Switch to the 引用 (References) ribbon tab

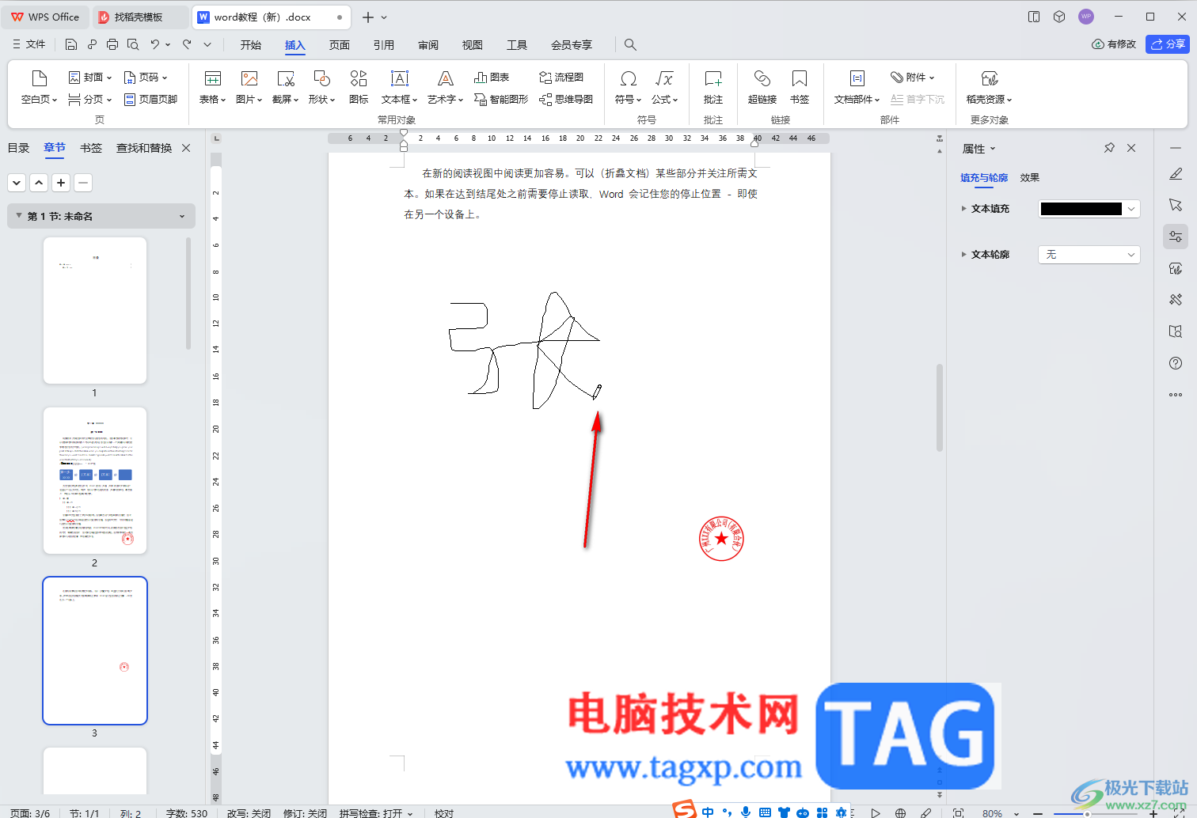(384, 45)
